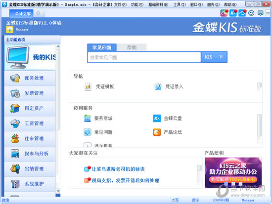Click status bar text 2008年2期
The height and width of the screenshot is (204, 272).
[221, 200]
